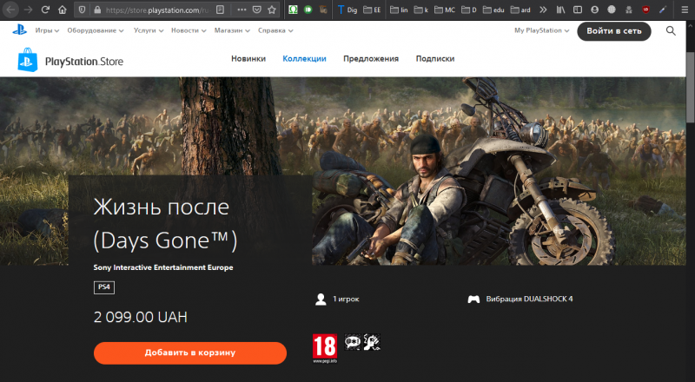The width and height of the screenshot is (695, 382).
Task: Click the browser reload button
Action: tap(46, 10)
